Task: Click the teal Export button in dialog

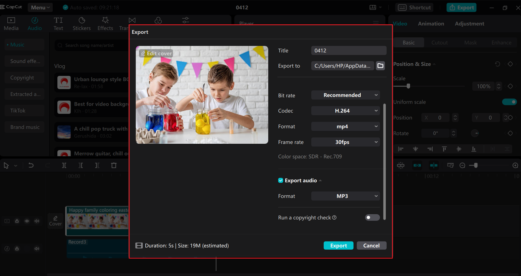Action: click(338, 246)
